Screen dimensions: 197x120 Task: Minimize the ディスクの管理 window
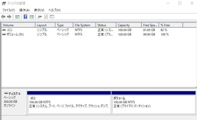click(x=168, y=3)
